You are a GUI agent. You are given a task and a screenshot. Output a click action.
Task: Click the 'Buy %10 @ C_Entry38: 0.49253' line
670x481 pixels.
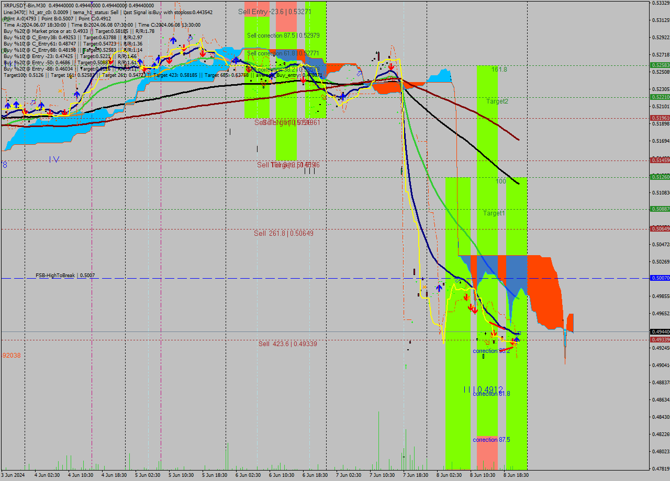point(73,37)
